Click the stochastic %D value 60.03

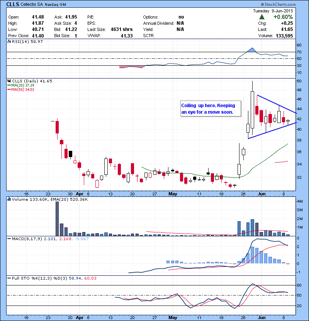(90, 278)
